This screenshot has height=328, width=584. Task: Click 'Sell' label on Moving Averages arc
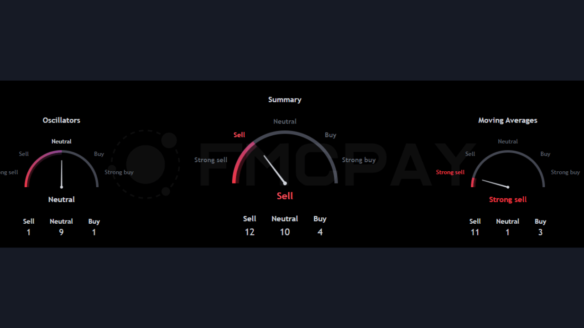point(470,154)
